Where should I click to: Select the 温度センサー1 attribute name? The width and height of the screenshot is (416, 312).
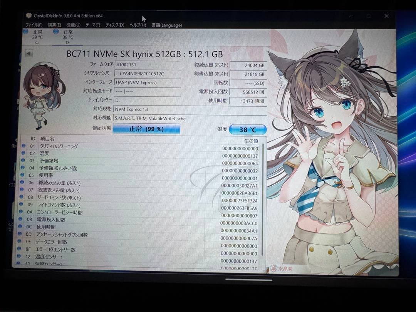tap(49, 257)
